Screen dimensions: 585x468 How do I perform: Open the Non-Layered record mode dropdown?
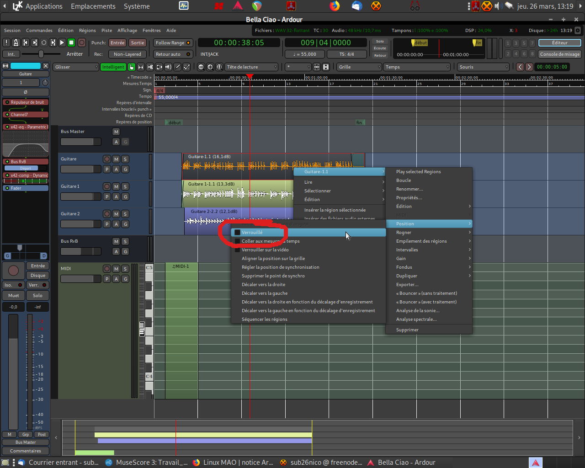(x=128, y=54)
